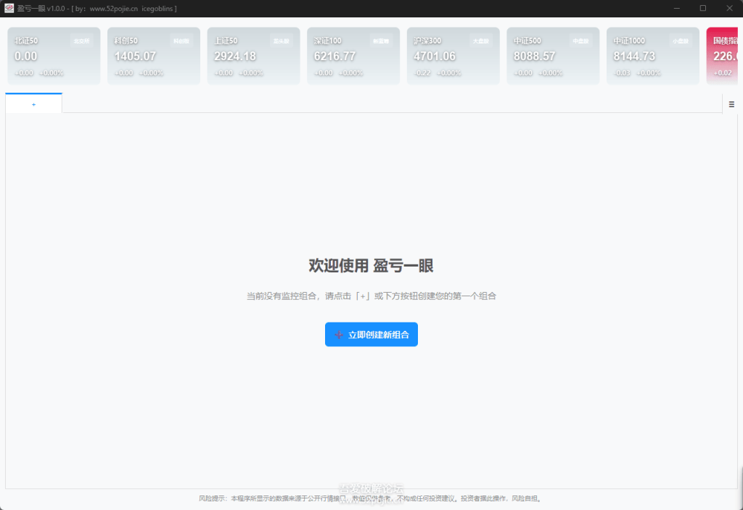The height and width of the screenshot is (510, 743).
Task: Click the 北交所 tag label
Action: pyautogui.click(x=81, y=41)
